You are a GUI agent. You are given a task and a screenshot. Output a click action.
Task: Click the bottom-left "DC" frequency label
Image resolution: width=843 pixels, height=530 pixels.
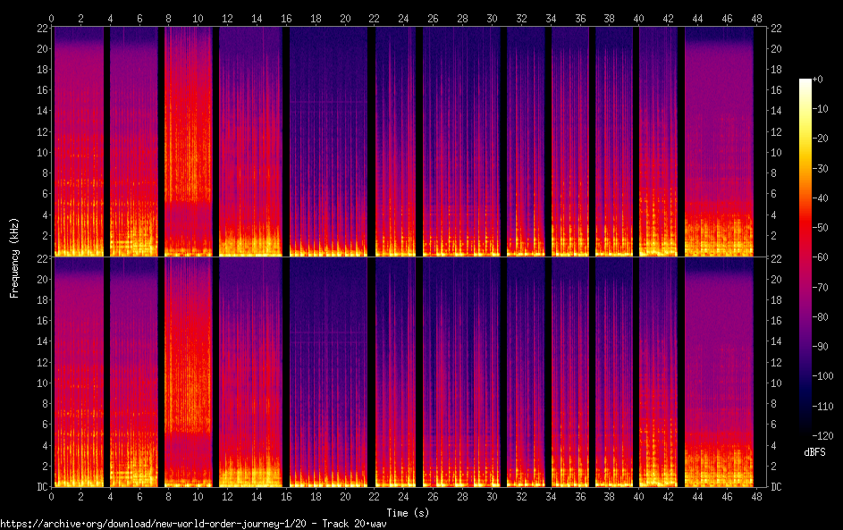(41, 487)
